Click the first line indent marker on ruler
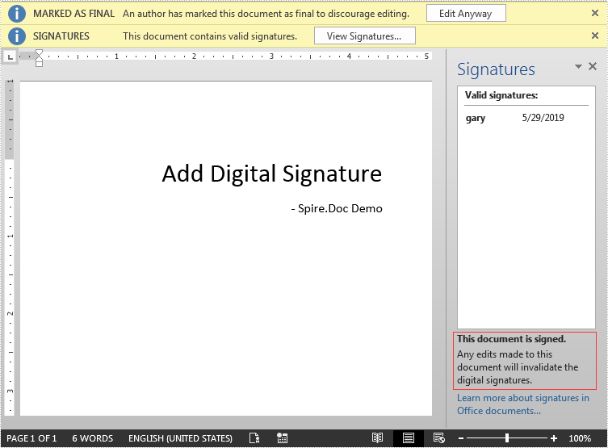This screenshot has height=448, width=608. [40, 53]
